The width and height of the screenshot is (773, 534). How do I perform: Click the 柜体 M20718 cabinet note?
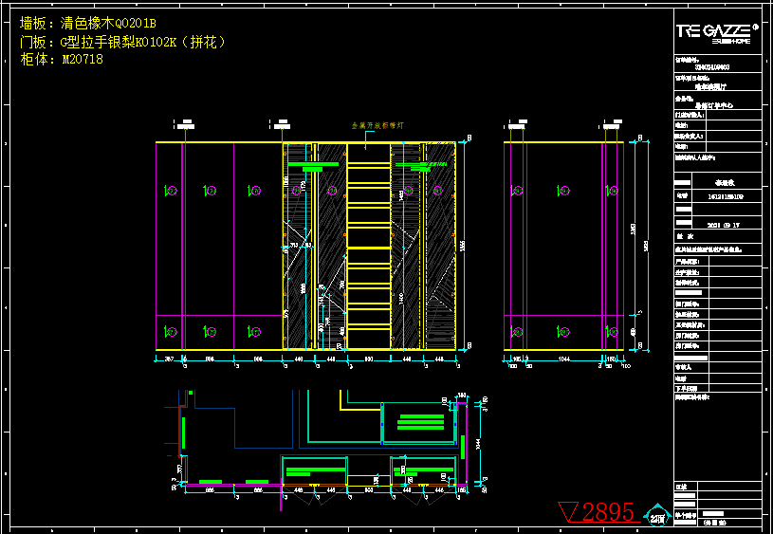click(x=62, y=59)
